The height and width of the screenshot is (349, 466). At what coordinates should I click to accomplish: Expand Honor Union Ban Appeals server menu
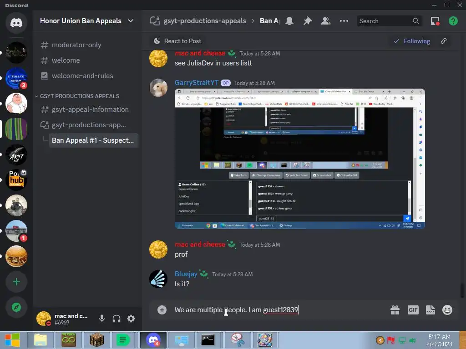(131, 21)
